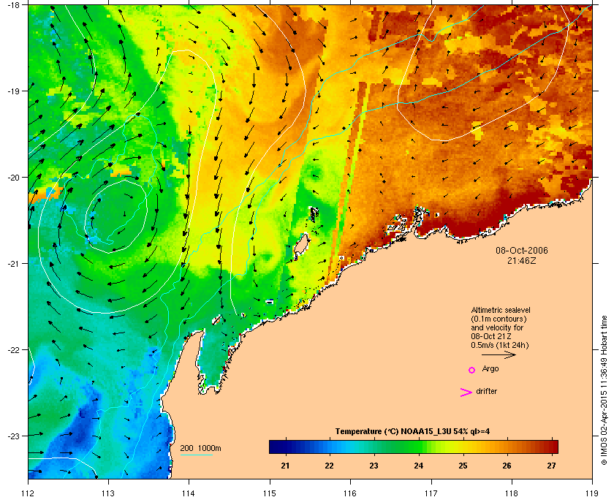Screen dimensions: 614x497
Task: Click the time text 21:46Z
Action: point(522,260)
